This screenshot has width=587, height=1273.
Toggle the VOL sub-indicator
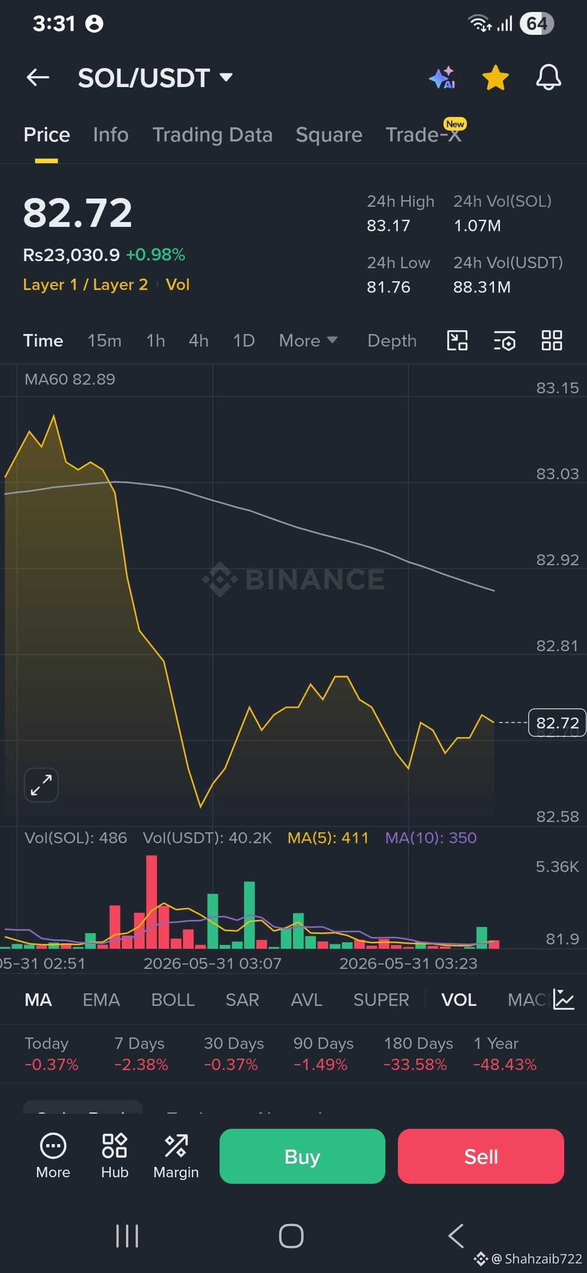pos(459,1000)
